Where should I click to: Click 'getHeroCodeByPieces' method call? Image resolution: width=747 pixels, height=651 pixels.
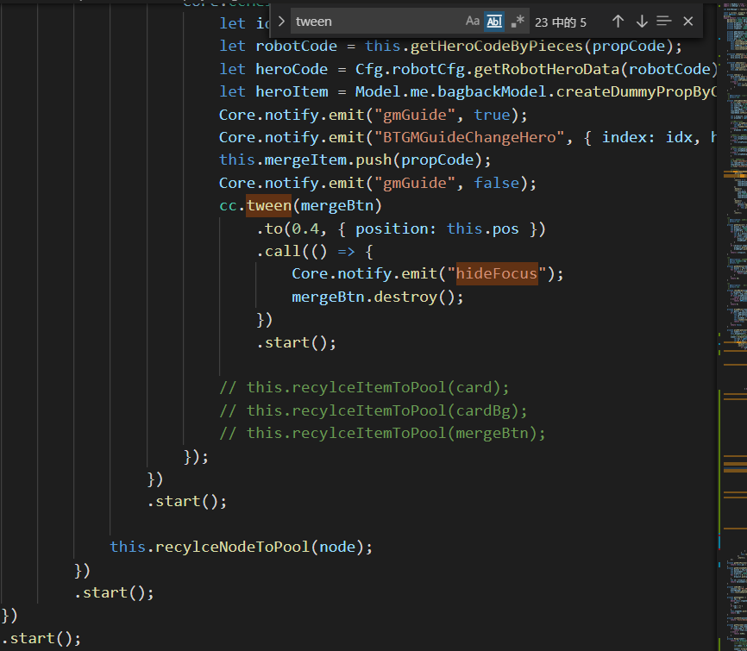pyautogui.click(x=497, y=47)
